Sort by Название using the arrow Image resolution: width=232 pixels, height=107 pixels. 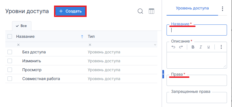point(82,37)
